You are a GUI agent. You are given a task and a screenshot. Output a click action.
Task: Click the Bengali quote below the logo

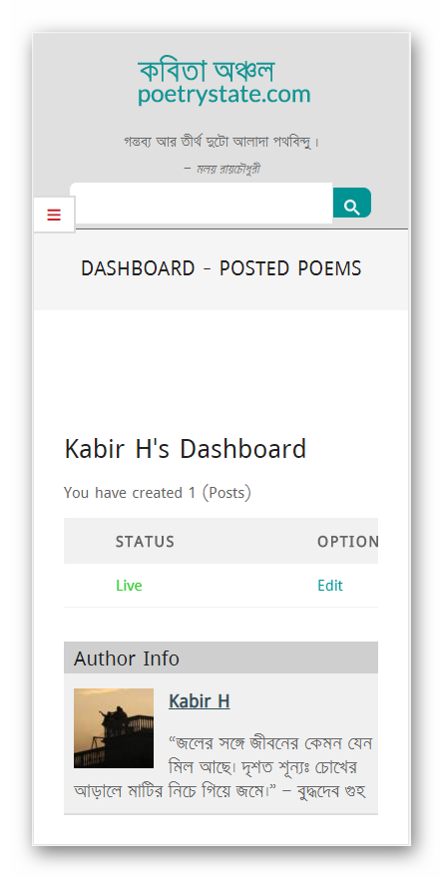click(x=221, y=142)
